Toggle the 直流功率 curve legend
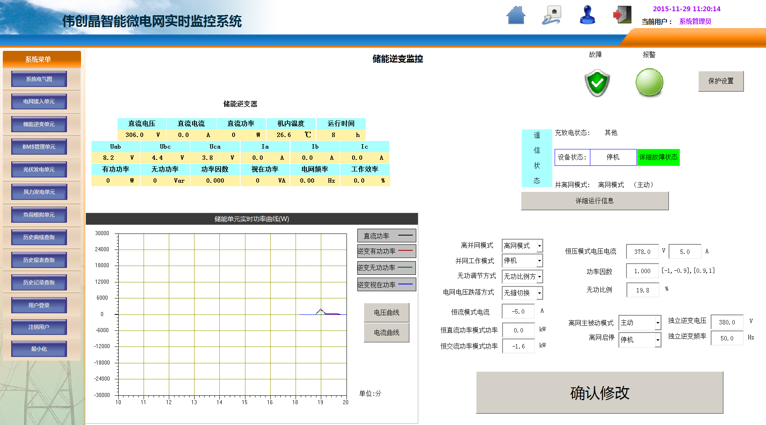The height and width of the screenshot is (425, 766). pos(386,236)
